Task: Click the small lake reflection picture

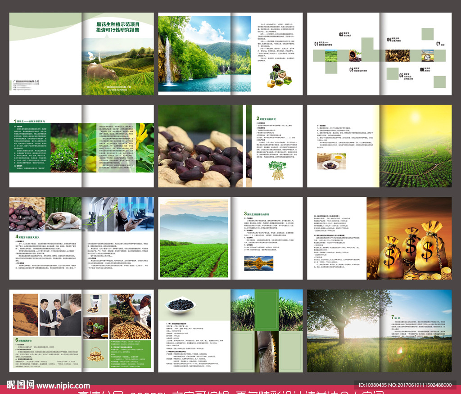Action: coord(258,263)
